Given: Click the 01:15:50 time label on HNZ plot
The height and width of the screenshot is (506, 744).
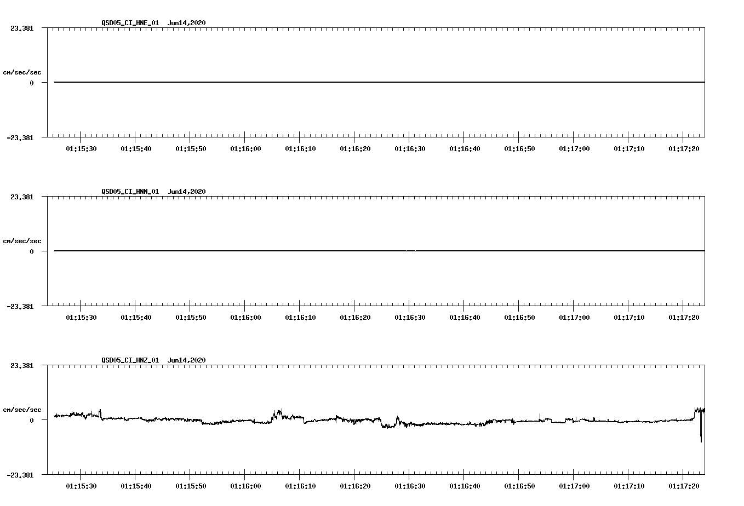Looking at the screenshot, I should (x=191, y=486).
